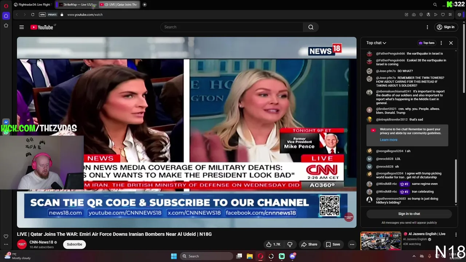Viewport: 466px width, 262px height.
Task: Open the heart icon in the left sidebar
Action: coord(6,237)
